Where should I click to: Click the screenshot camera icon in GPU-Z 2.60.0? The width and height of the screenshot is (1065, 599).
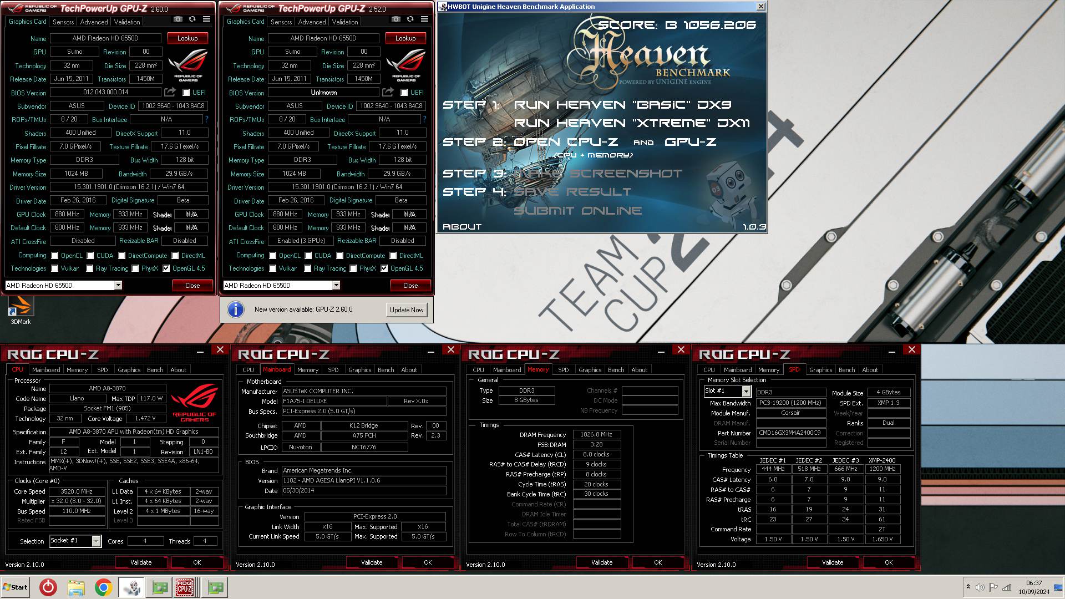click(177, 19)
